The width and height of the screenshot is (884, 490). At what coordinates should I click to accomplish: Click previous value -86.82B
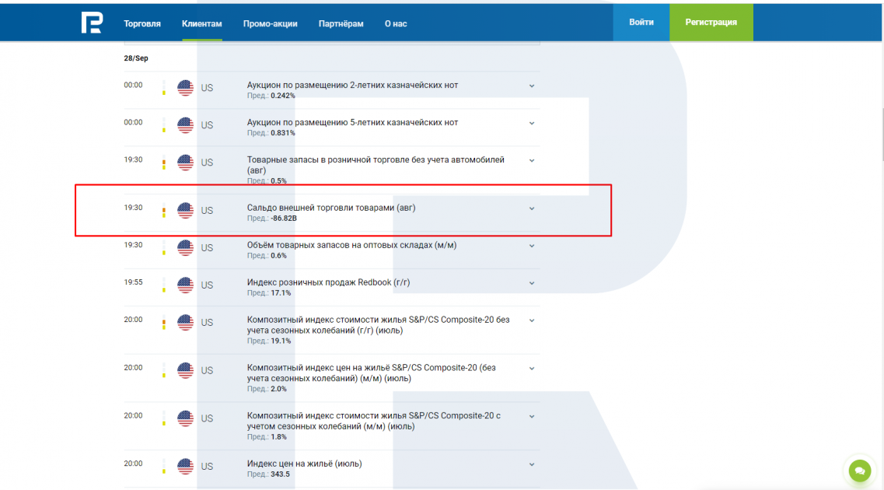(284, 219)
